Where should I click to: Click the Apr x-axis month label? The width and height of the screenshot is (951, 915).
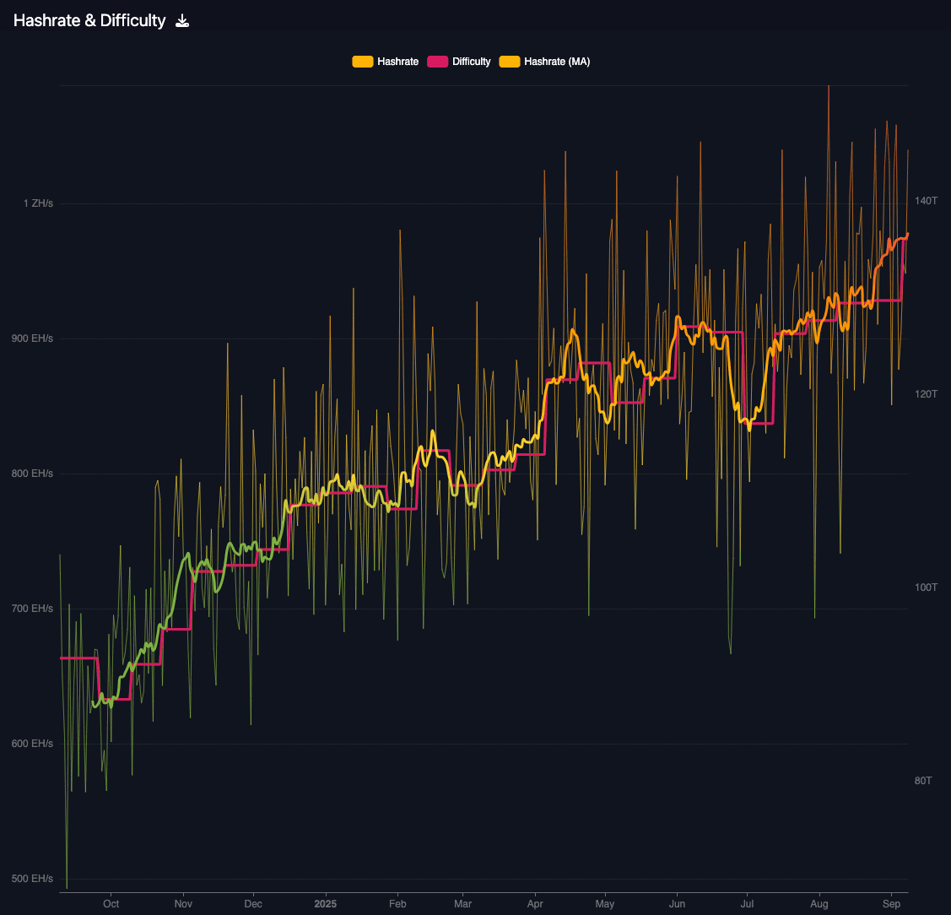535,904
